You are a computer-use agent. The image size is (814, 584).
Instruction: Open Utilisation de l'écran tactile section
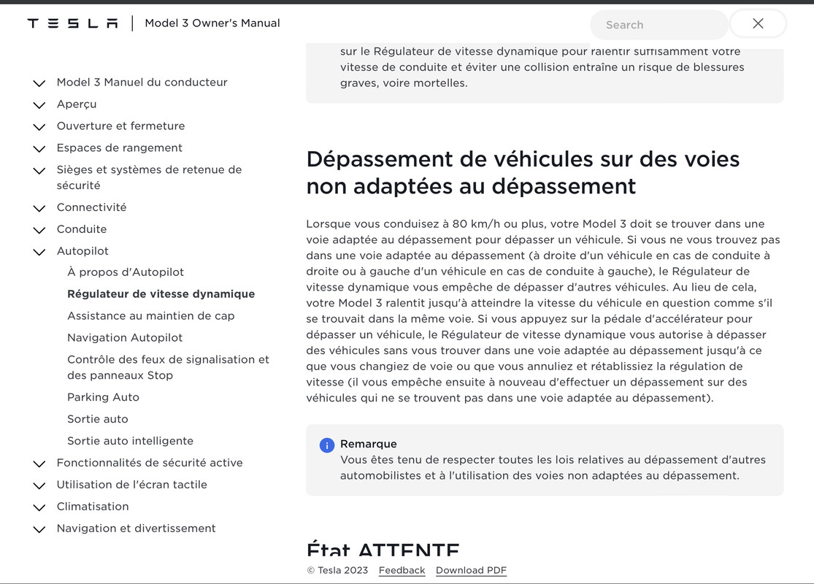132,484
